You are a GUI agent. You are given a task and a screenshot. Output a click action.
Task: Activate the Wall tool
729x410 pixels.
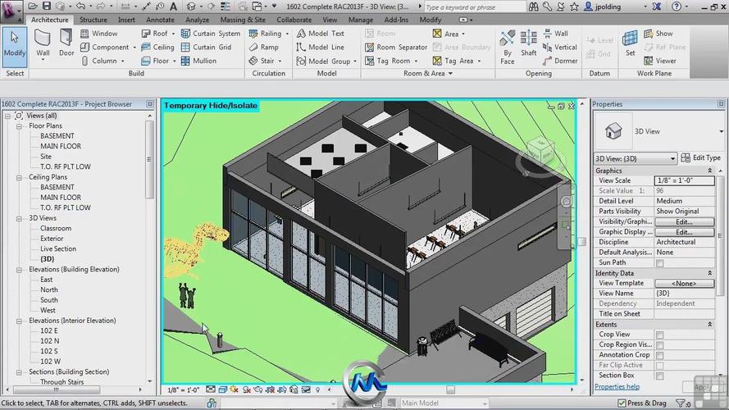coord(43,44)
